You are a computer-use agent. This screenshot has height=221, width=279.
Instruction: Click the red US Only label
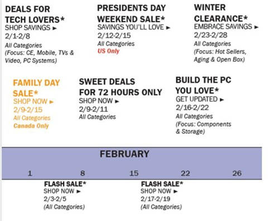click(x=108, y=51)
